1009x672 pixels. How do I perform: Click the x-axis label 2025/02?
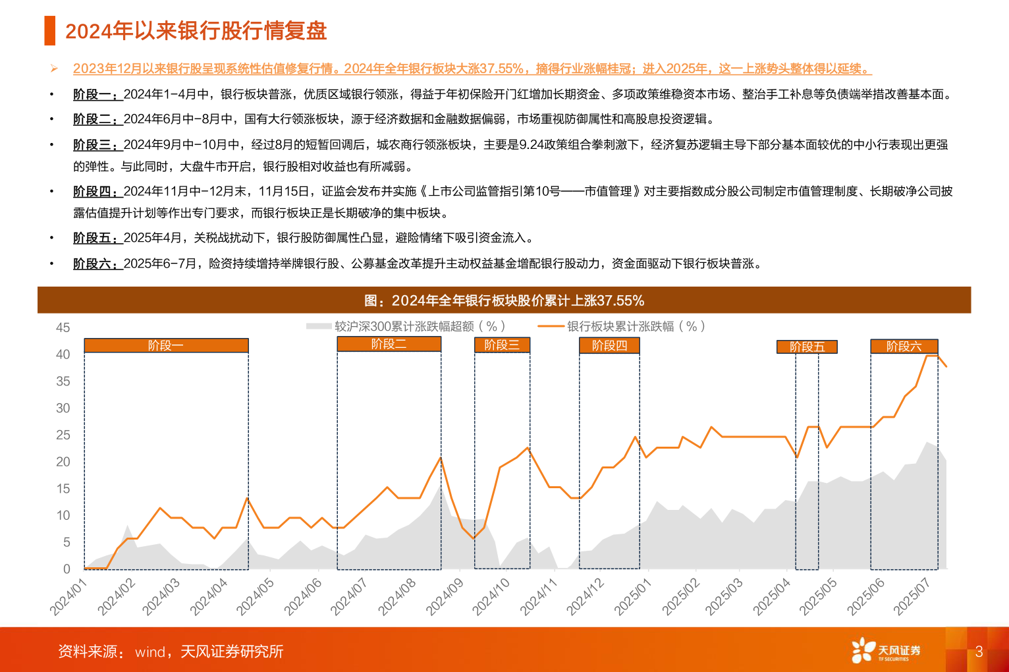[x=680, y=597]
